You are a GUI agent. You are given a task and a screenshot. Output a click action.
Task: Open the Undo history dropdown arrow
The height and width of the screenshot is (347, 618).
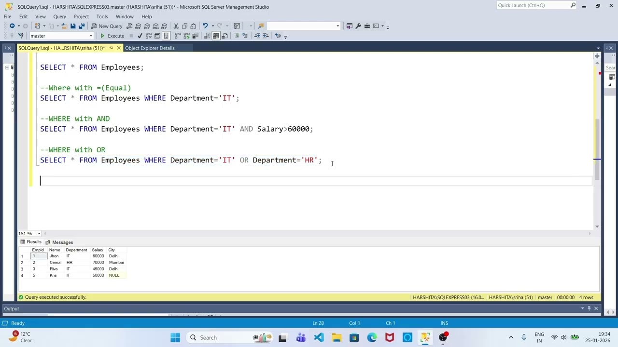pyautogui.click(x=213, y=26)
